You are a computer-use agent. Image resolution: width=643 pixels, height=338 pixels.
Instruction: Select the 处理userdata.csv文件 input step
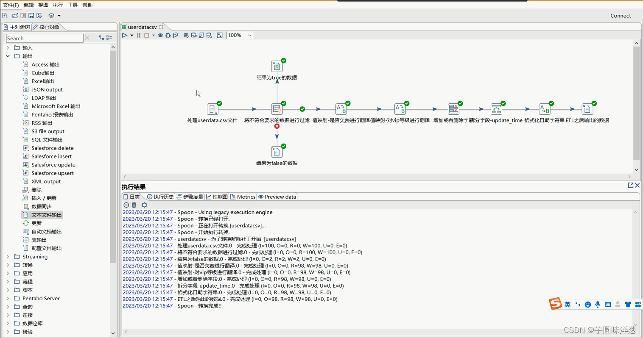(212, 109)
